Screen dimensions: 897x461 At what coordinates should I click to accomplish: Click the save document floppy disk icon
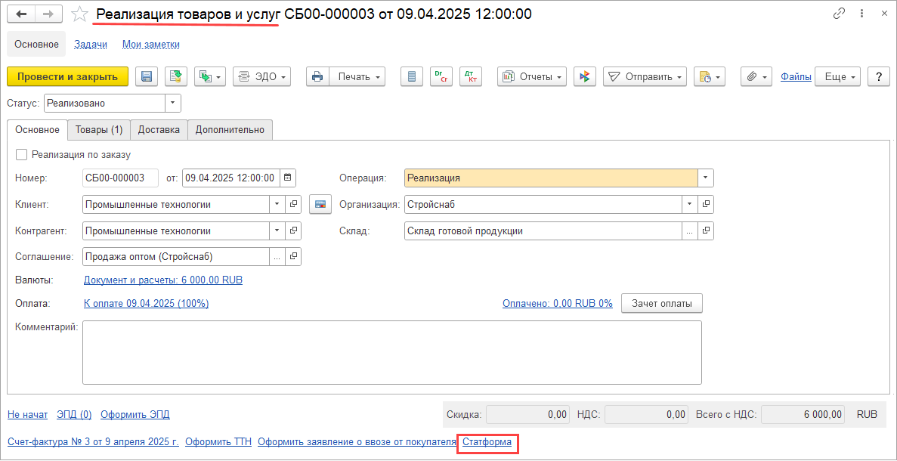(147, 76)
